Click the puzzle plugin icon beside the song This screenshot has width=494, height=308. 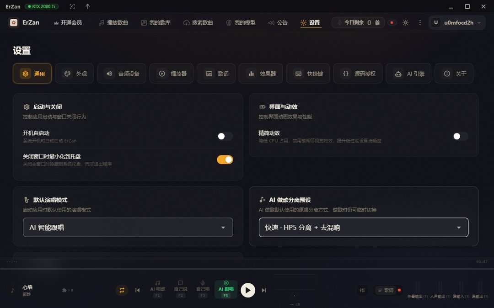[x=64, y=290]
